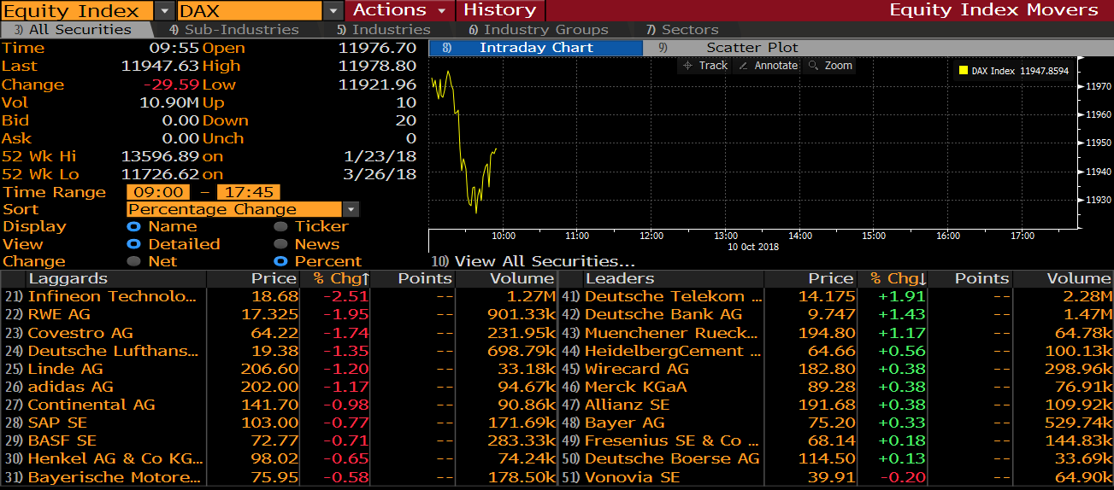Activate the Track crosshair tool
Image resolution: width=1114 pixels, height=490 pixels.
(705, 66)
